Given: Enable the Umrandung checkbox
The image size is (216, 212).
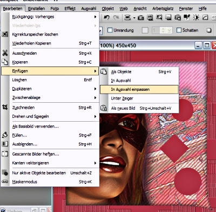Looking at the screenshot, I should (x=110, y=30).
